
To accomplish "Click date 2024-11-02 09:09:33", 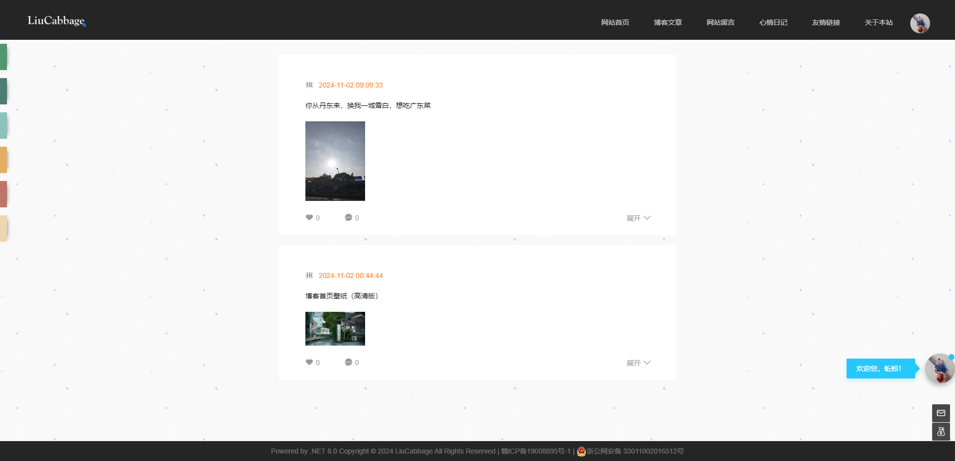I will click(x=351, y=85).
